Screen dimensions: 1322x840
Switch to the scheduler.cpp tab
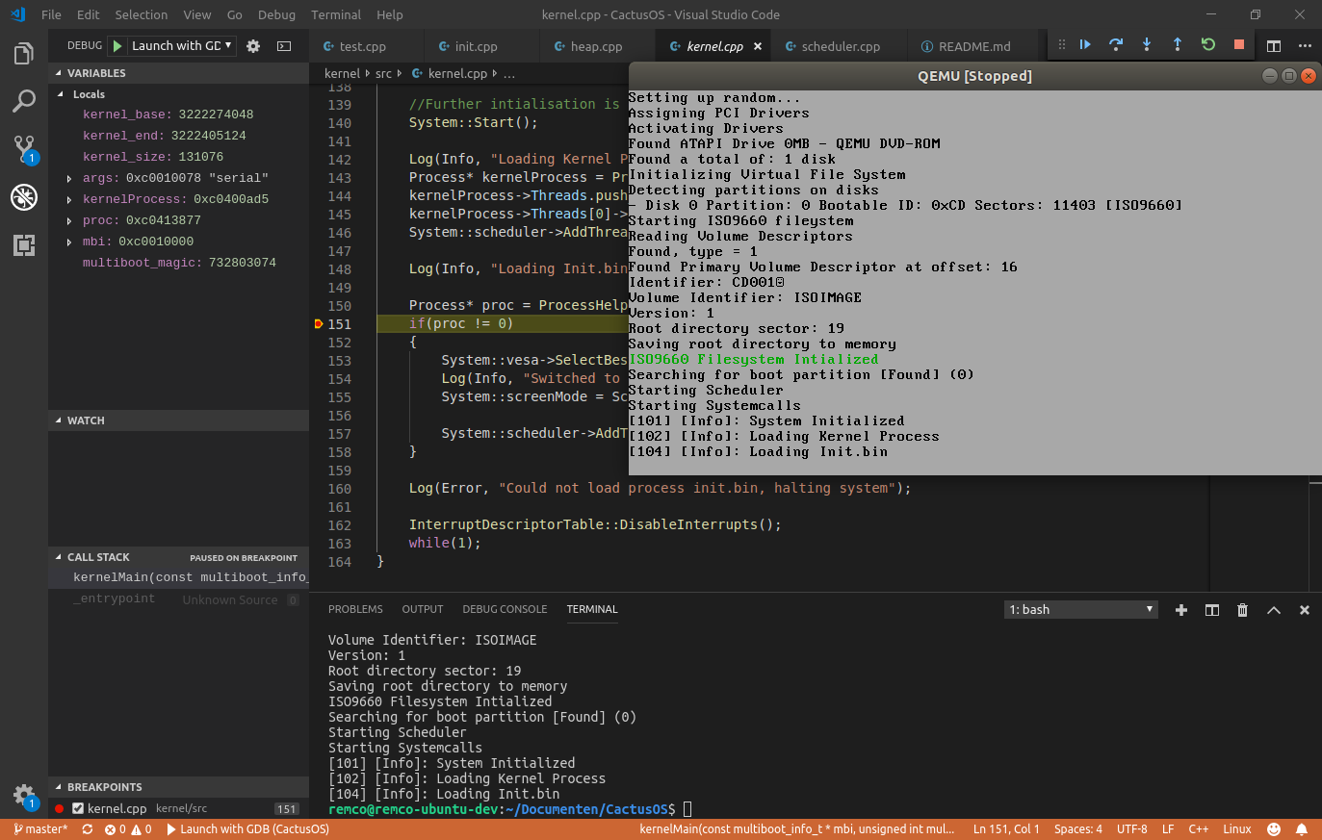coord(840,46)
